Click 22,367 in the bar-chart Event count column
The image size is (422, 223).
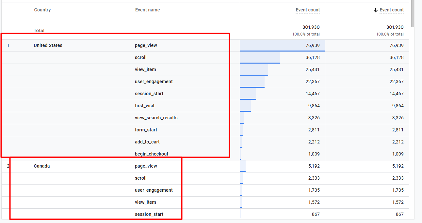click(x=313, y=82)
